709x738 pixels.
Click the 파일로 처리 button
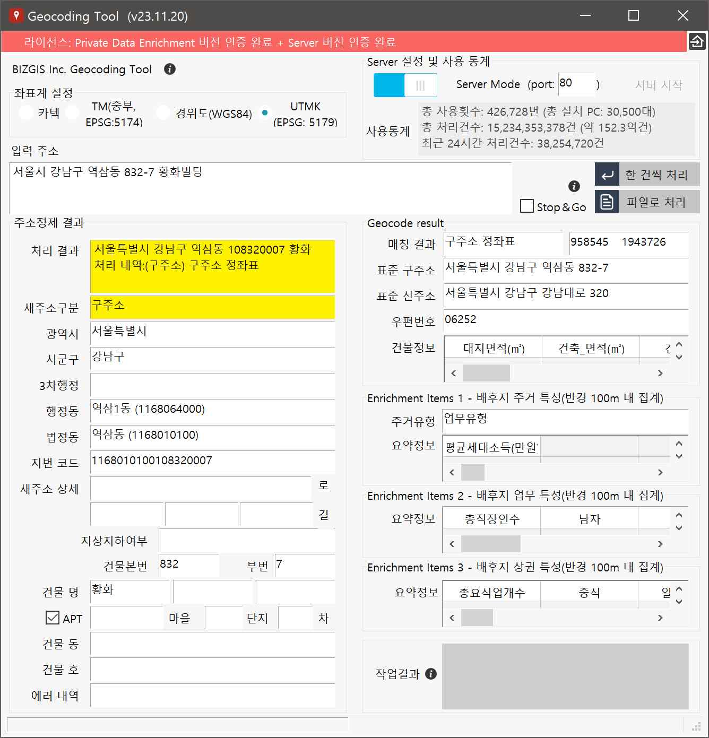pos(647,202)
